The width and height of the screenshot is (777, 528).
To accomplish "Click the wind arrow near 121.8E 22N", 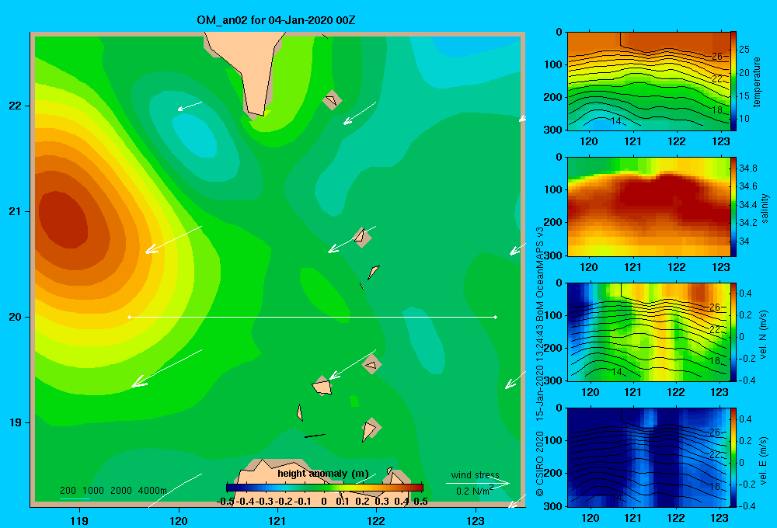I will pyautogui.click(x=360, y=113).
